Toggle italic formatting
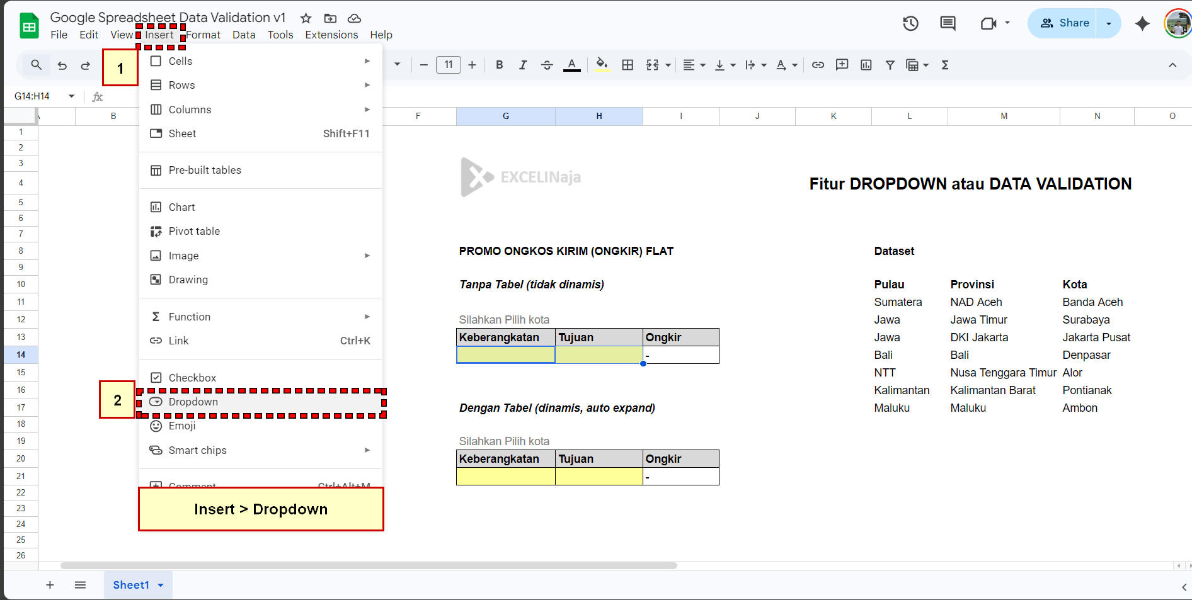This screenshot has width=1192, height=600. (x=522, y=65)
